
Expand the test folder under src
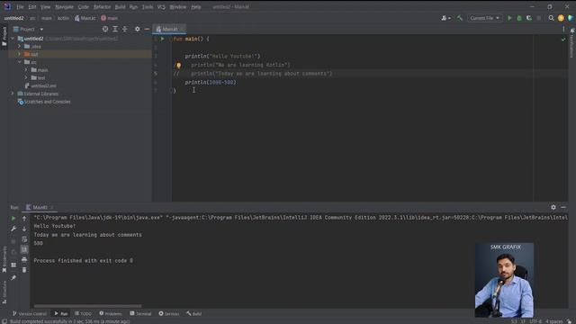pyautogui.click(x=26, y=77)
